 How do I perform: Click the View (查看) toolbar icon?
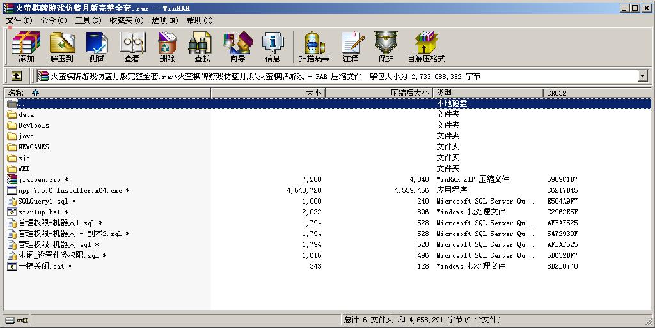point(132,47)
